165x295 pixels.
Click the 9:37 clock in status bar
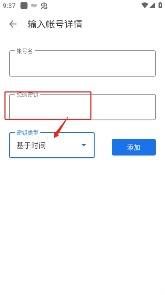9,6
